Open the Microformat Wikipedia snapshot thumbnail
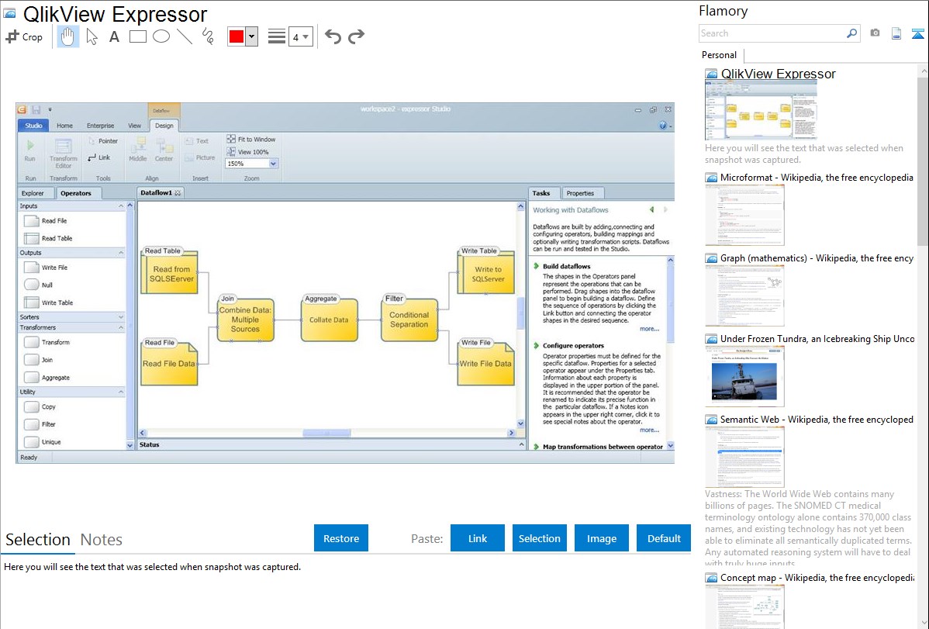 tap(745, 215)
